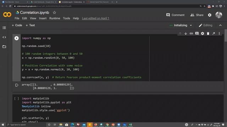Mirror cell in tab icon

[x=214, y=34]
